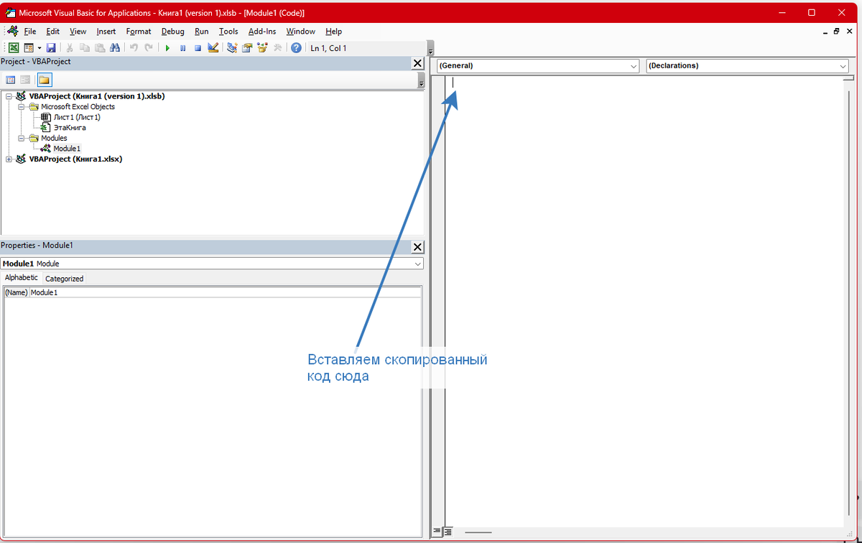The image size is (862, 543).
Task: Click the Reset stop square icon
Action: pyautogui.click(x=198, y=48)
